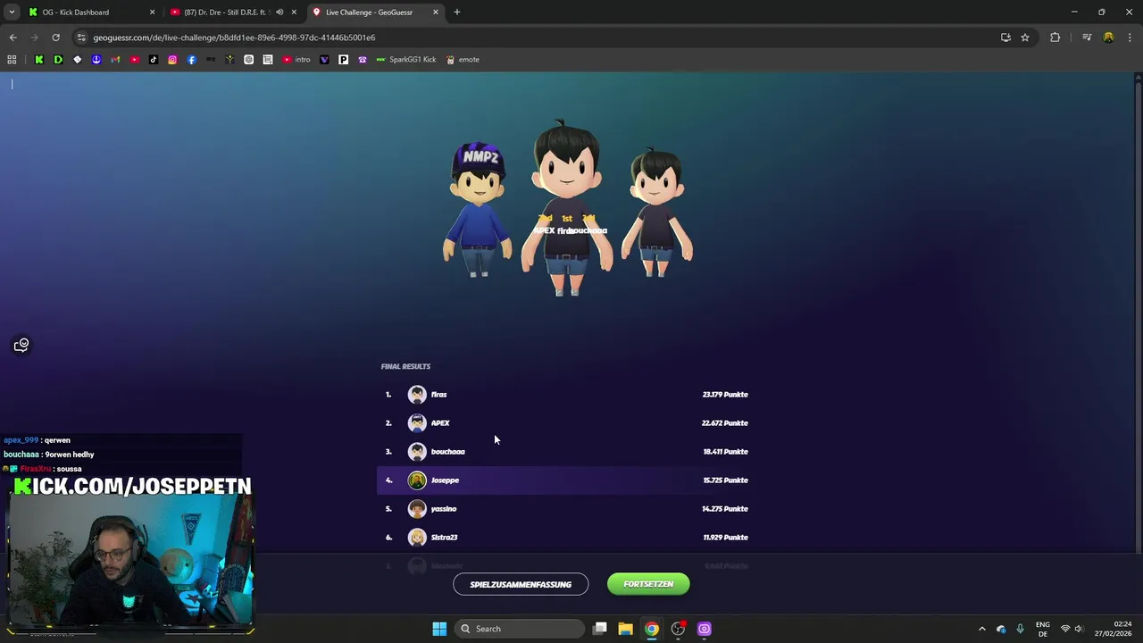Click the taskbar Search box
Screen dimensions: 1143x643
coord(520,629)
